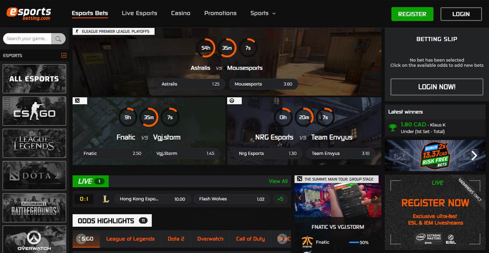Select the League of Legends odds tab
The image size is (489, 253).
tap(130, 239)
